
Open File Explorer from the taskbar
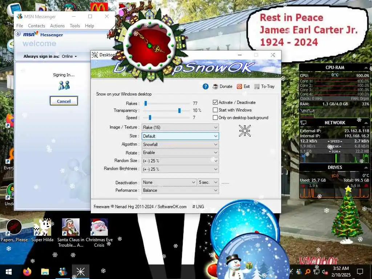pos(45,272)
